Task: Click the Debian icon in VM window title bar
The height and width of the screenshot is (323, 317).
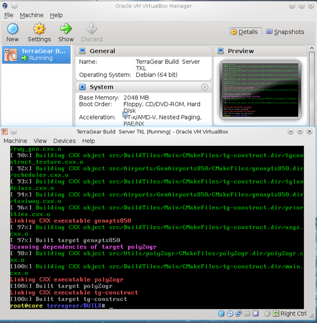Action: [4, 131]
